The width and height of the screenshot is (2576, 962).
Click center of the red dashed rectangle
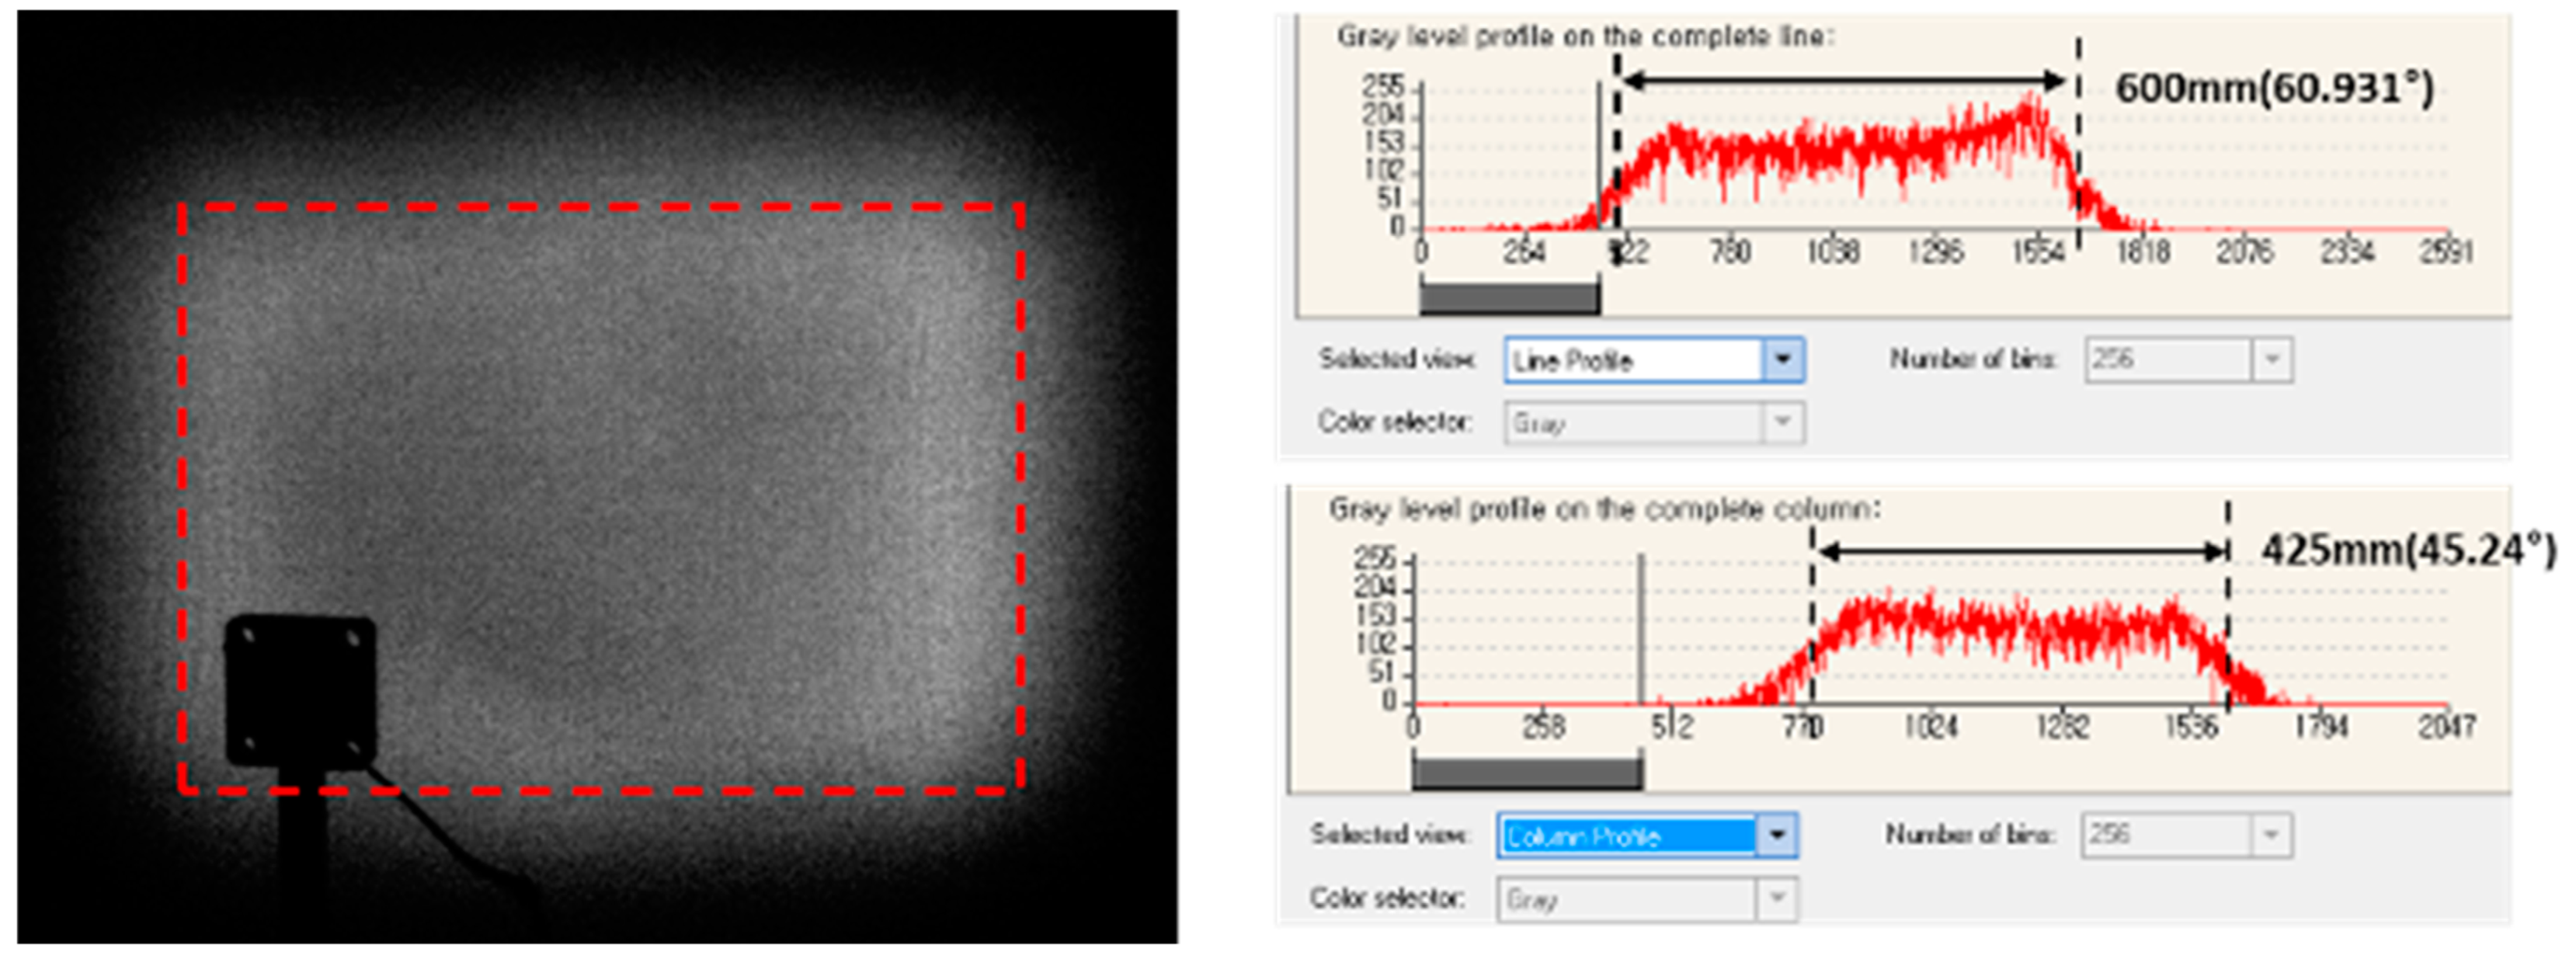coord(601,498)
